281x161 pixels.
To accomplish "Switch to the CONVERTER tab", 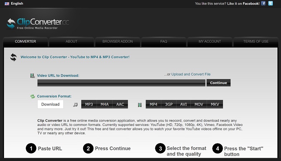I will pyautogui.click(x=25, y=42).
